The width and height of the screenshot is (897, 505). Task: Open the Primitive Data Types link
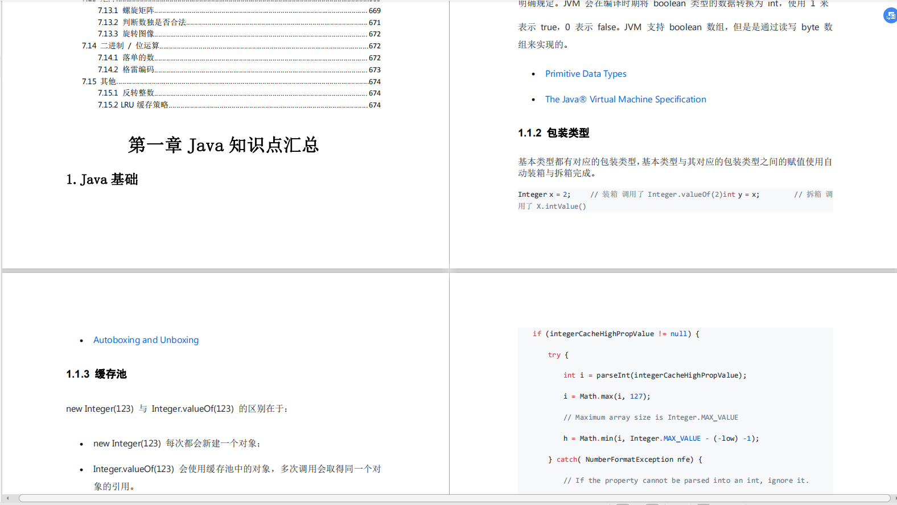point(586,74)
